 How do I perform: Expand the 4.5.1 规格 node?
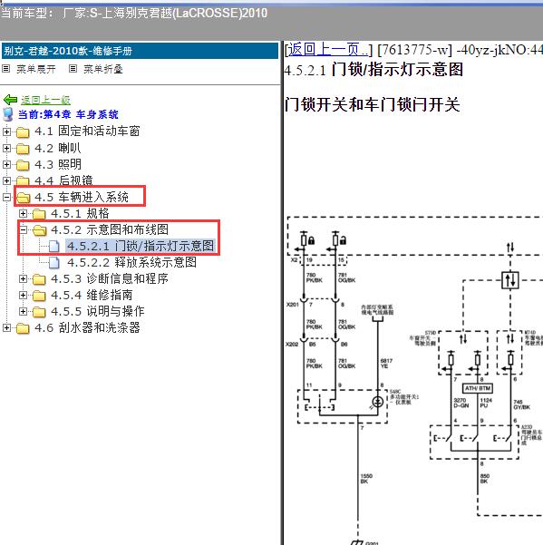(x=23, y=213)
